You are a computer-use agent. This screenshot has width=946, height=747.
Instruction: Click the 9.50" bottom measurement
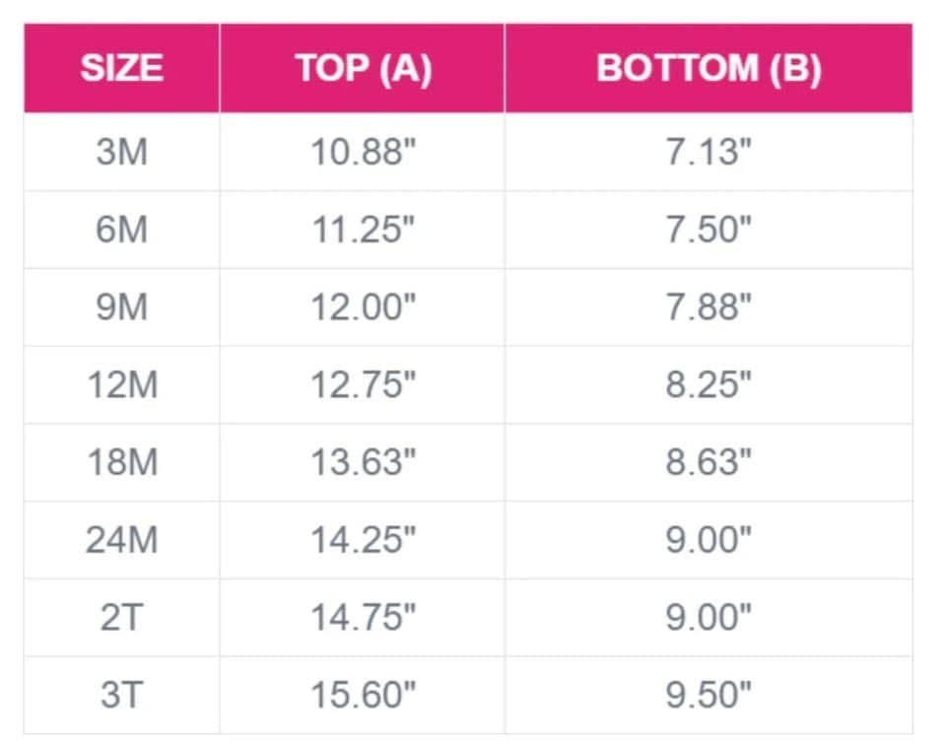[x=709, y=695]
